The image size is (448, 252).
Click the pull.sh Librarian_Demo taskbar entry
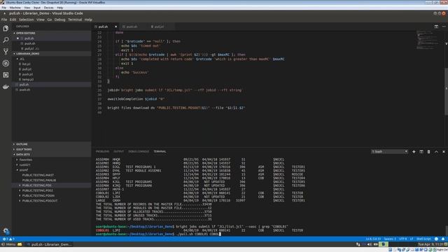pos(48,244)
